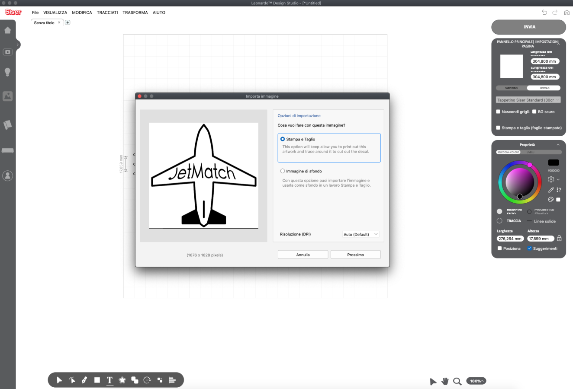Image resolution: width=573 pixels, height=389 pixels.
Task: Click the Siser logo
Action: tap(13, 12)
